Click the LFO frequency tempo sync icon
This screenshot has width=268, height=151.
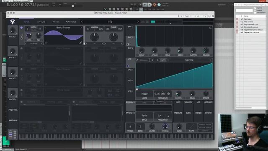[x=168, y=94]
